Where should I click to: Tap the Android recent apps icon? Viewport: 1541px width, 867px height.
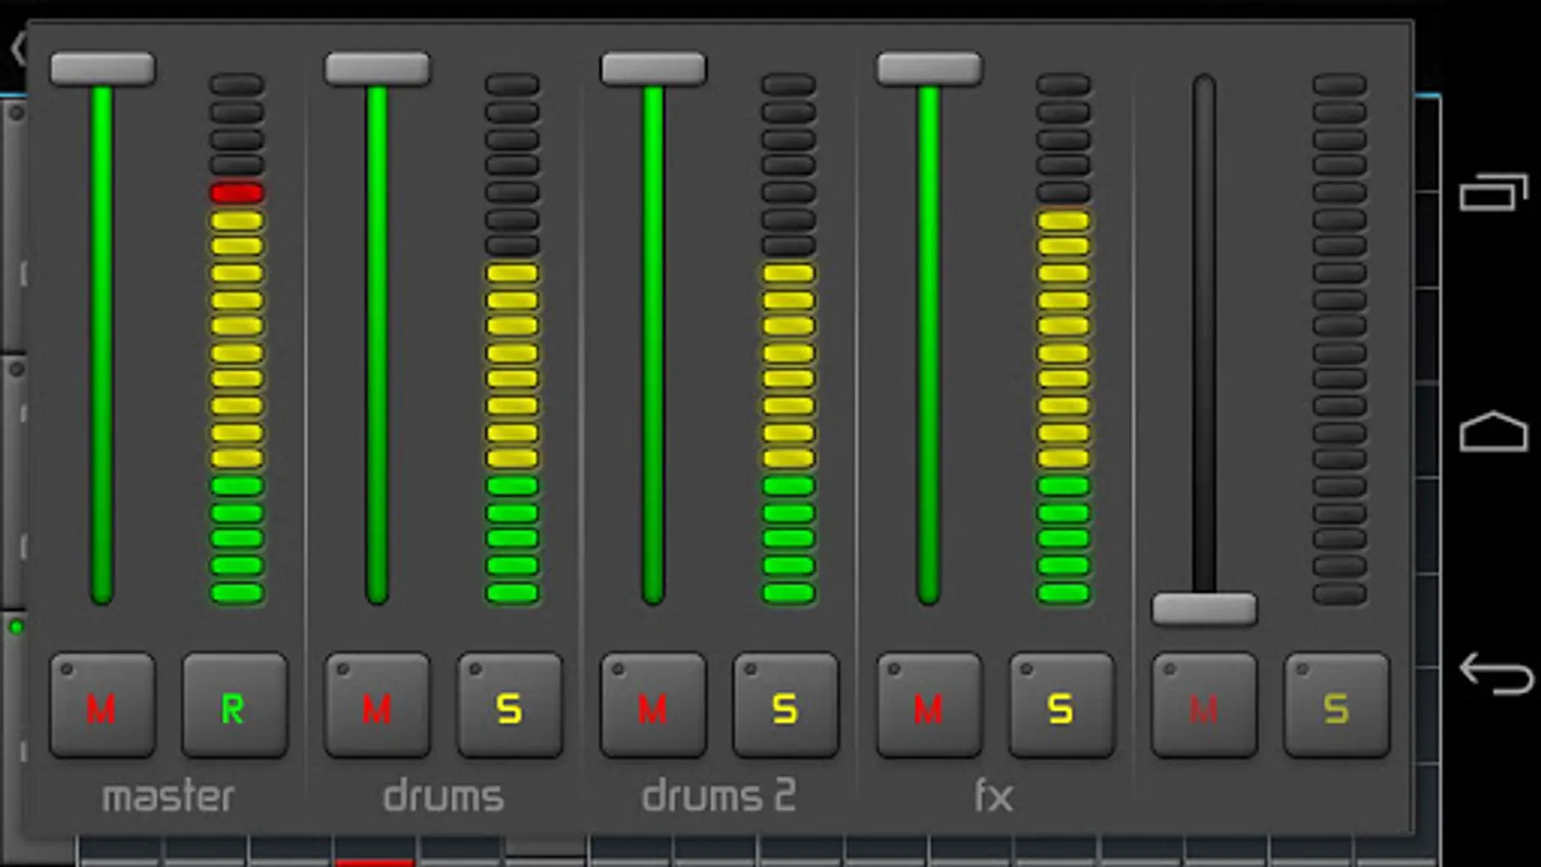point(1494,192)
